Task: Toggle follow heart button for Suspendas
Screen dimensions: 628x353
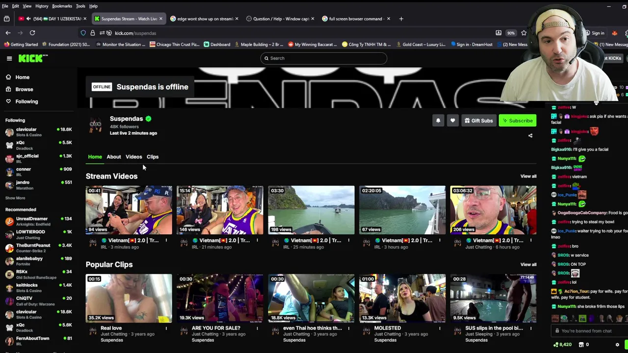Action: (x=453, y=121)
